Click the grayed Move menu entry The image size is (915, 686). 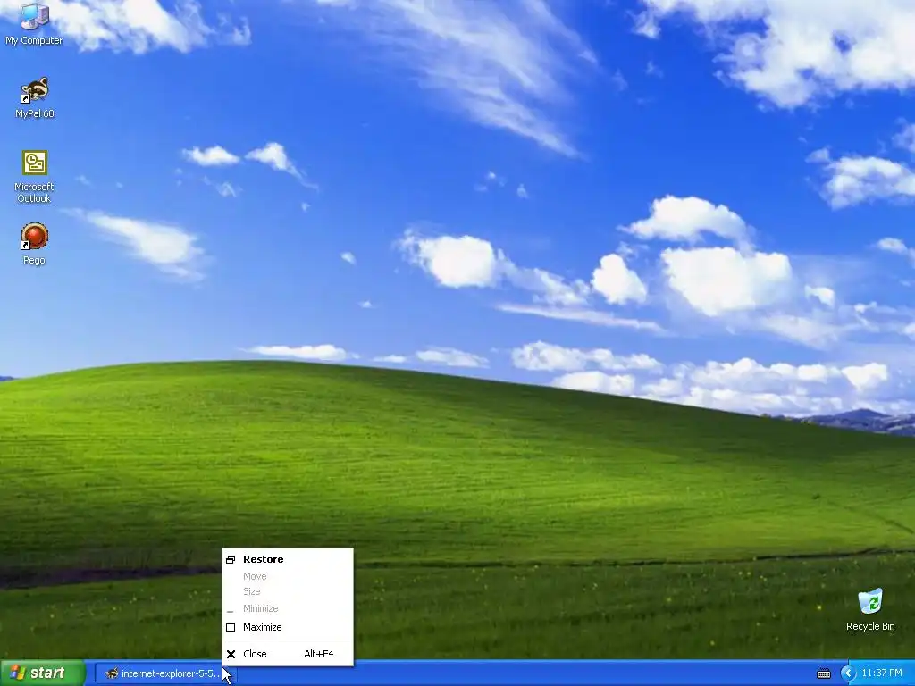[288, 576]
